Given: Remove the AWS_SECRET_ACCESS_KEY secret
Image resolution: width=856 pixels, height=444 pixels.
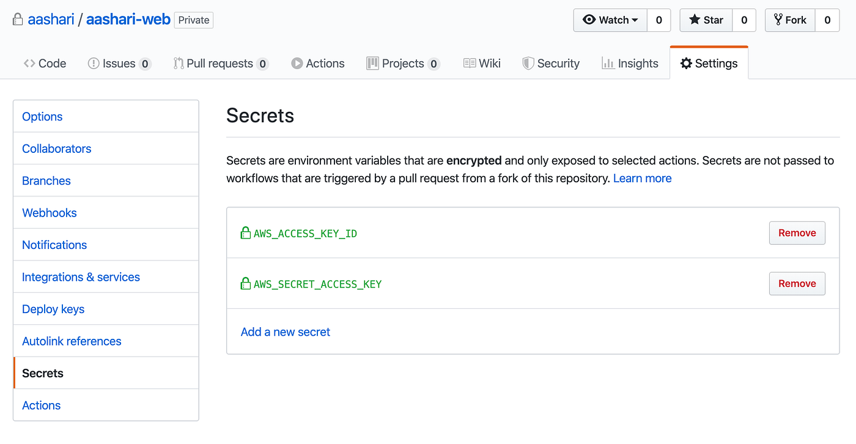Looking at the screenshot, I should click(797, 284).
